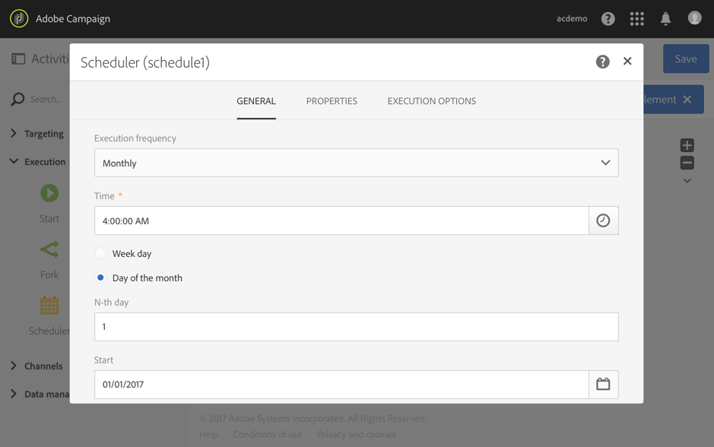The height and width of the screenshot is (447, 714).
Task: Click the Search field in sidebar
Action: (46, 100)
